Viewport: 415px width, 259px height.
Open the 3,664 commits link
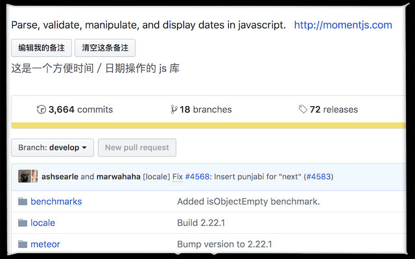[x=80, y=109]
